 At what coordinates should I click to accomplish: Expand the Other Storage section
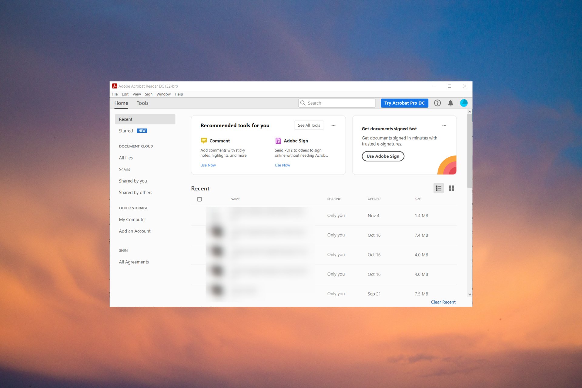pyautogui.click(x=133, y=207)
